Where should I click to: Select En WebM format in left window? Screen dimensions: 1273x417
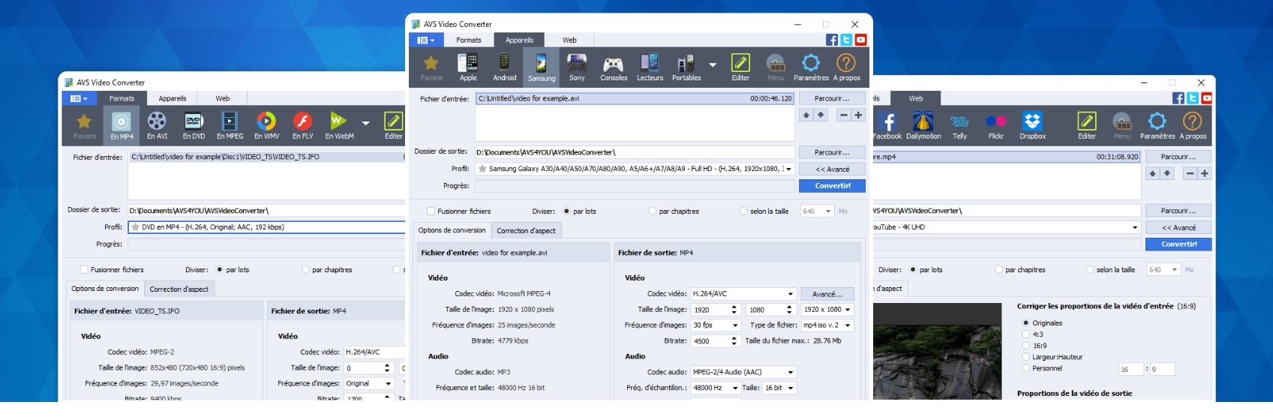click(x=339, y=125)
